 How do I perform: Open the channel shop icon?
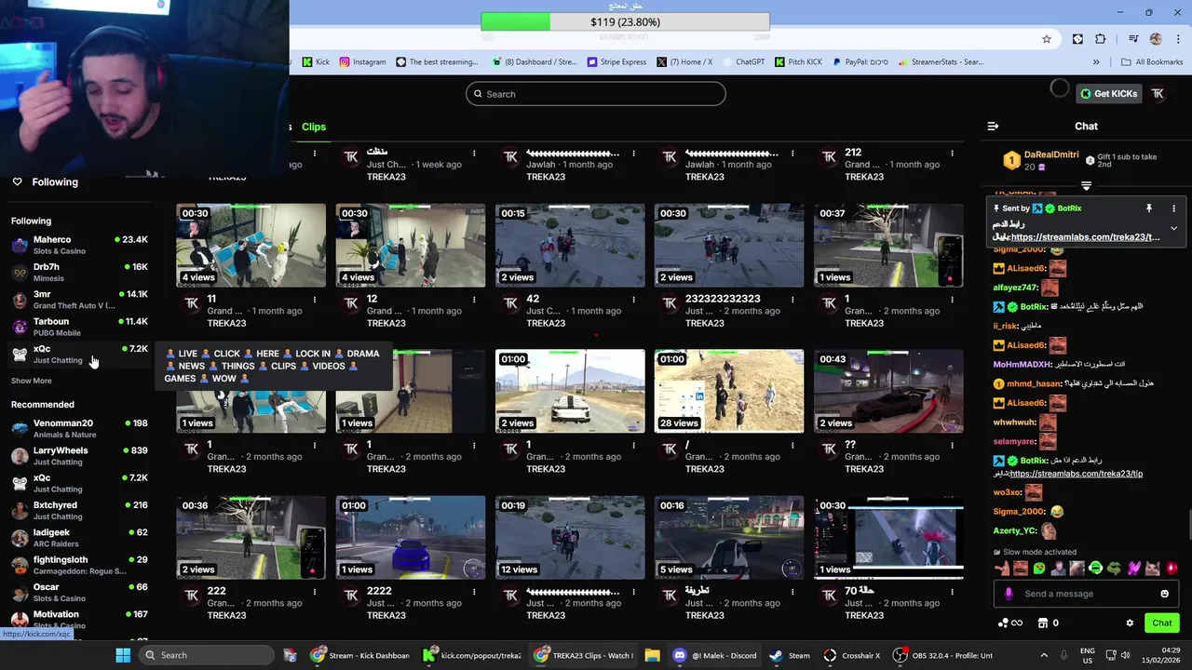click(1043, 623)
